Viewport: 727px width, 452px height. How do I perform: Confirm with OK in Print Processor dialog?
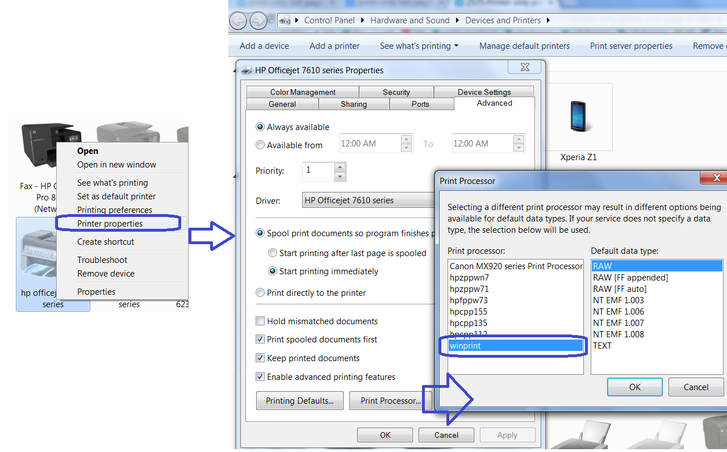(x=635, y=387)
